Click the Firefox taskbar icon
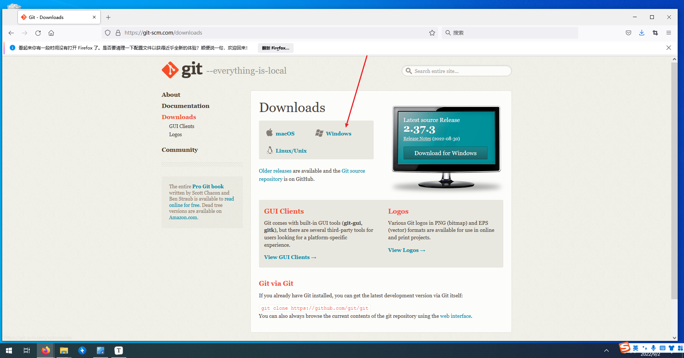 click(x=46, y=350)
